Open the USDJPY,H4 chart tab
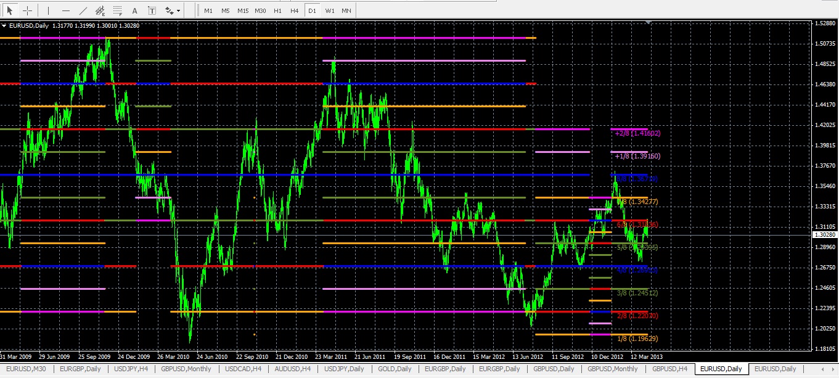 click(x=131, y=369)
